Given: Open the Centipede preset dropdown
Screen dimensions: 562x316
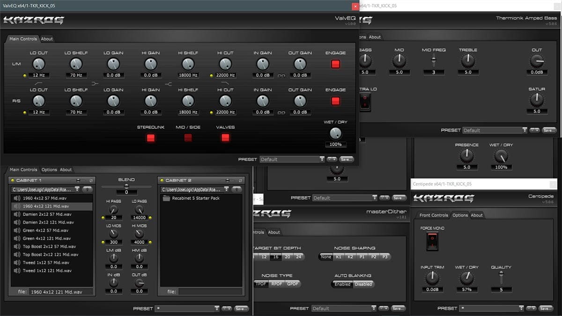Looking at the screenshot, I should coord(492,309).
